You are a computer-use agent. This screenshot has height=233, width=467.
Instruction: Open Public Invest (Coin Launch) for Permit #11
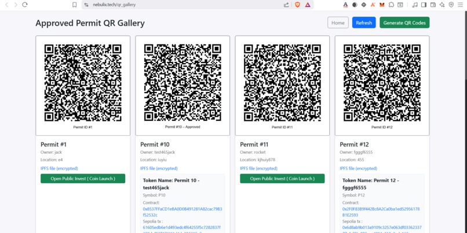[x=282, y=179]
